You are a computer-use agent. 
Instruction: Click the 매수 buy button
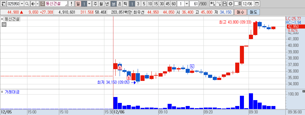(241, 12)
